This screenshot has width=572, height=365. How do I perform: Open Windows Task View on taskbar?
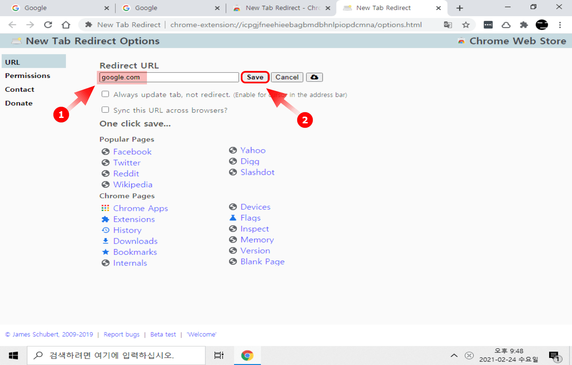(x=219, y=355)
